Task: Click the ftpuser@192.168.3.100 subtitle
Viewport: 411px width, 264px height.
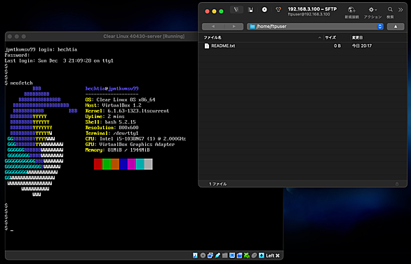Action: click(x=309, y=15)
